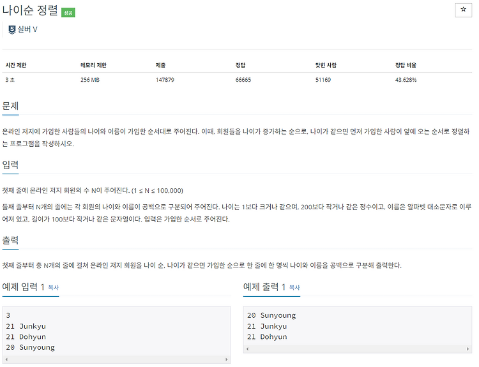Click the 예제 입력 1 heading
The image size is (479, 367).
coord(23,287)
